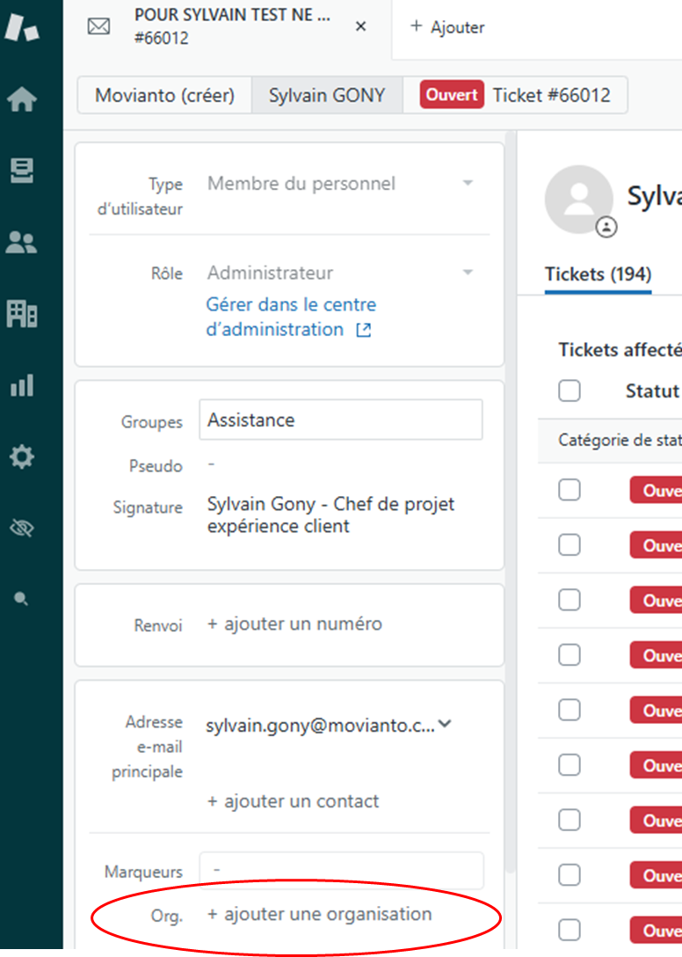Select the Tickets (194) tab
Screen dimensions: 682x957
pyautogui.click(x=598, y=274)
